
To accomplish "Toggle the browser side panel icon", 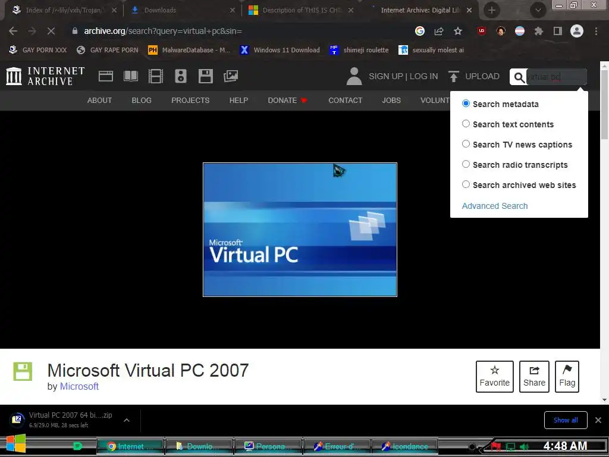I will (558, 31).
